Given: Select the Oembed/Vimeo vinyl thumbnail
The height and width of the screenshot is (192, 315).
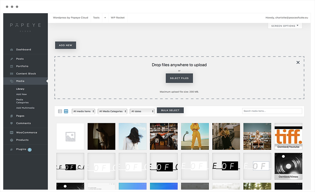Looking at the screenshot, I should (x=289, y=166).
